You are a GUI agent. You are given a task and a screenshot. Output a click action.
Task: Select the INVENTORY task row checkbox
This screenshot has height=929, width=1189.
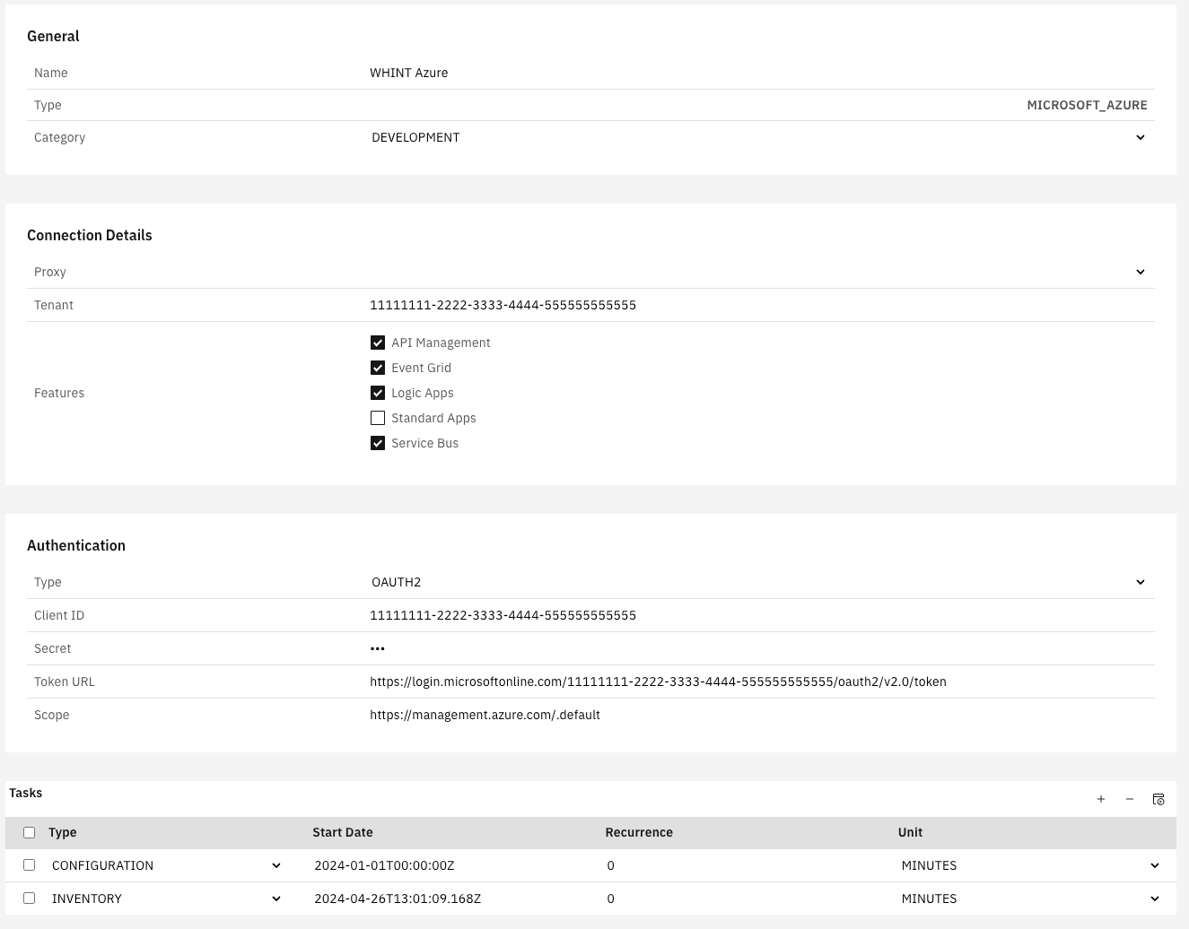tap(30, 899)
